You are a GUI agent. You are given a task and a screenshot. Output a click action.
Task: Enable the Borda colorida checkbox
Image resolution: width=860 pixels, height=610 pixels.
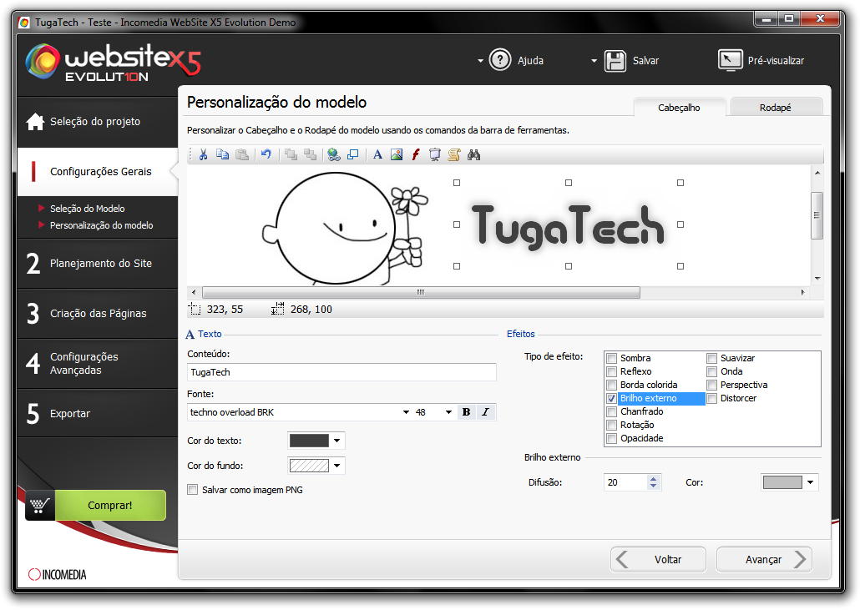pyautogui.click(x=611, y=386)
